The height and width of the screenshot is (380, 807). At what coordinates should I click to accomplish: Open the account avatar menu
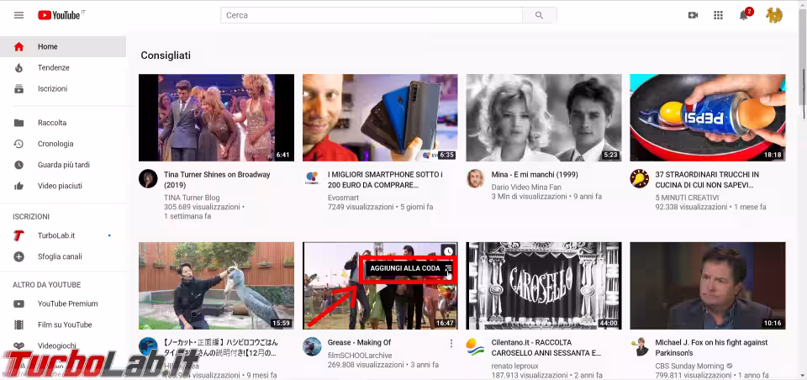click(x=774, y=15)
